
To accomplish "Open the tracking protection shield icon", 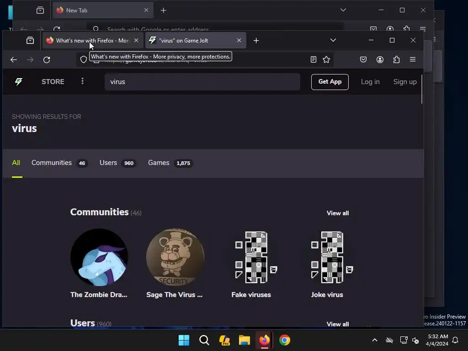I will click(84, 60).
